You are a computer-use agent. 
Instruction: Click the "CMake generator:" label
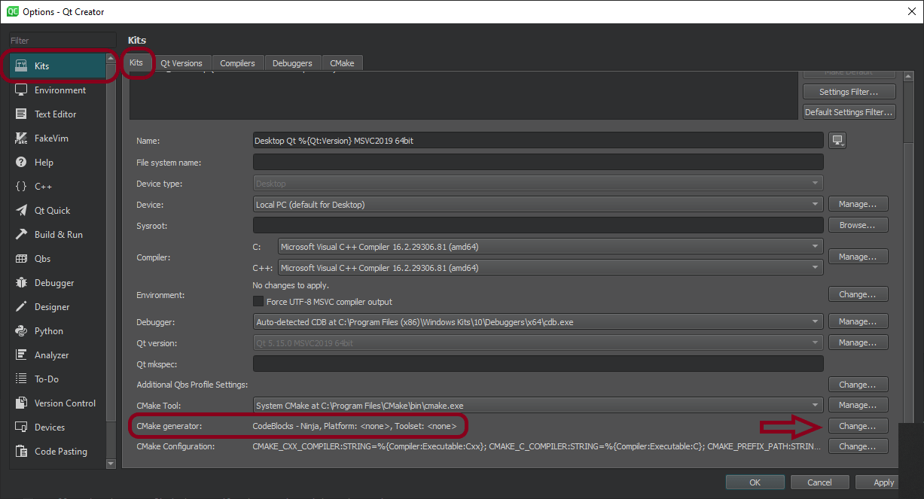[x=169, y=426]
